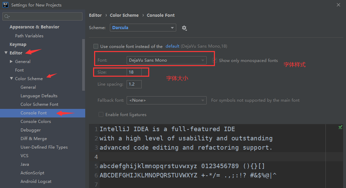Open the Font DejaVu Sans Mono dropdown

[167, 60]
